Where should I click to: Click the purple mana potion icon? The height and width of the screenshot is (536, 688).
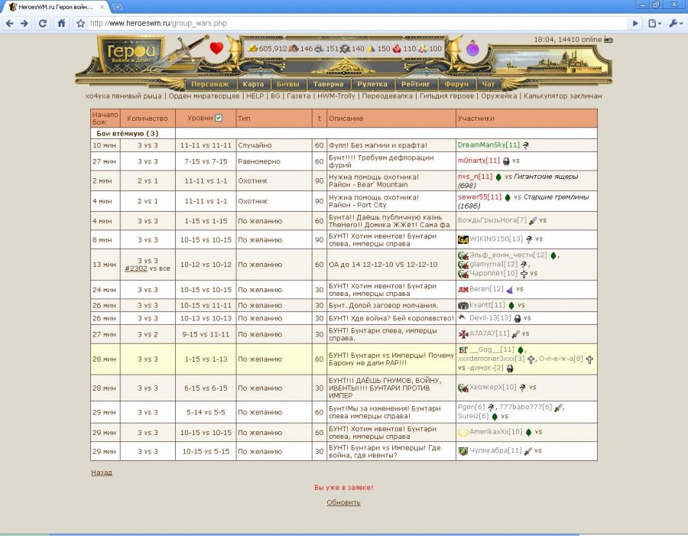coord(472,48)
